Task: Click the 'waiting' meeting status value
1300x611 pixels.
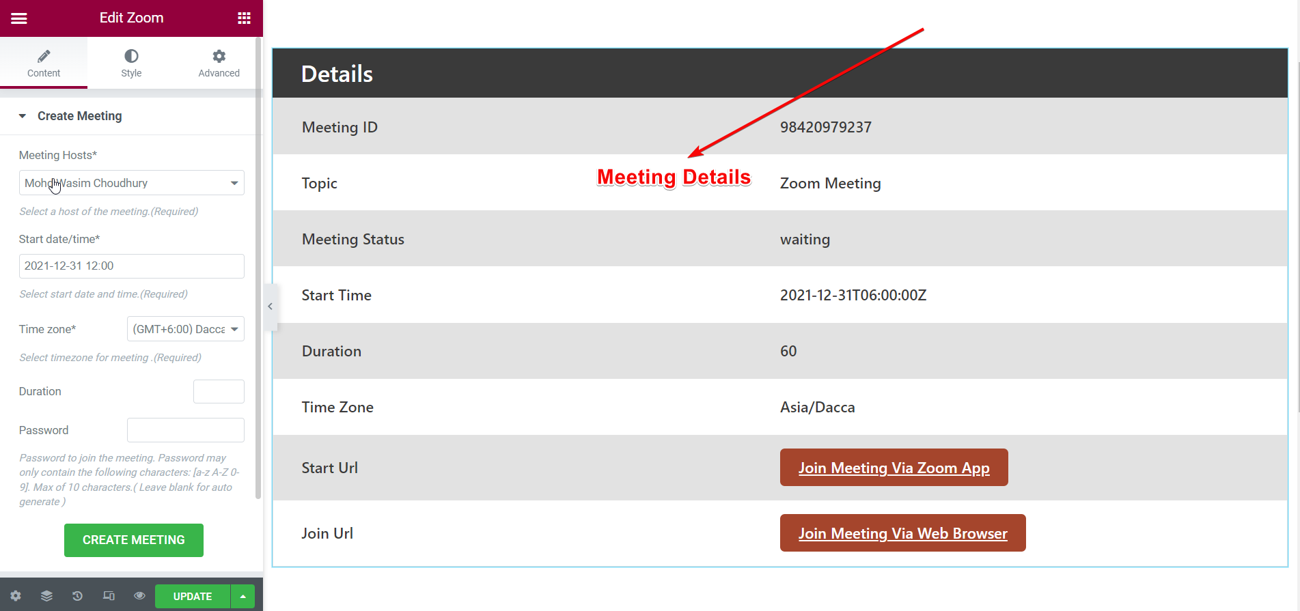Action: [805, 240]
